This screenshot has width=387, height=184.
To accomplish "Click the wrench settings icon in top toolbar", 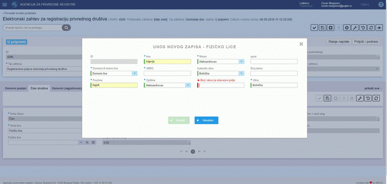I will coord(355,28).
